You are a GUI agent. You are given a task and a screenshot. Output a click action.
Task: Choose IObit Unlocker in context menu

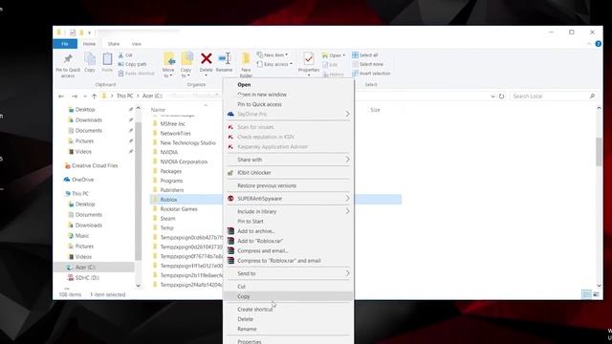point(288,172)
